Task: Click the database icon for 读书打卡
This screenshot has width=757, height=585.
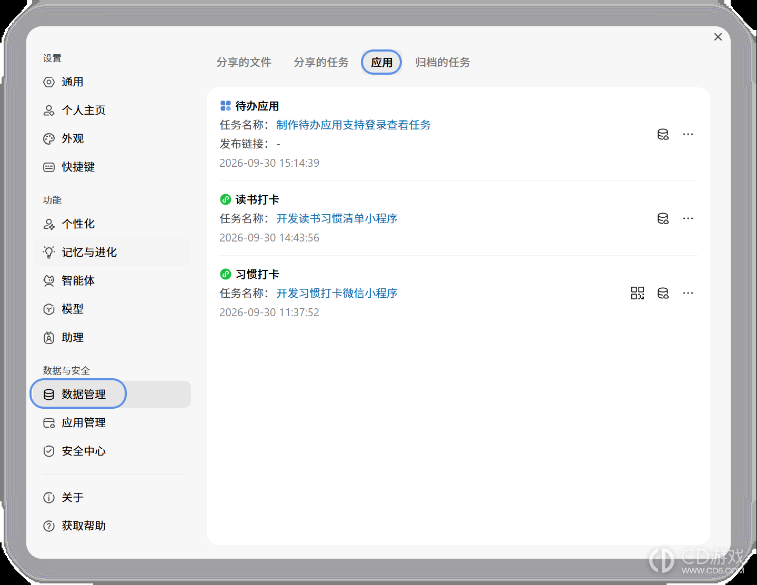Action: click(663, 218)
